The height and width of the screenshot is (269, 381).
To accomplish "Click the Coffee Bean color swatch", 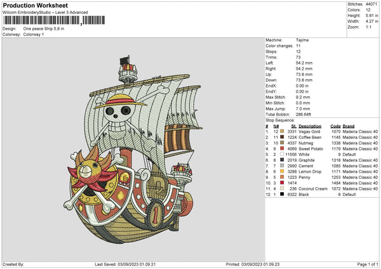I will click(282, 137).
